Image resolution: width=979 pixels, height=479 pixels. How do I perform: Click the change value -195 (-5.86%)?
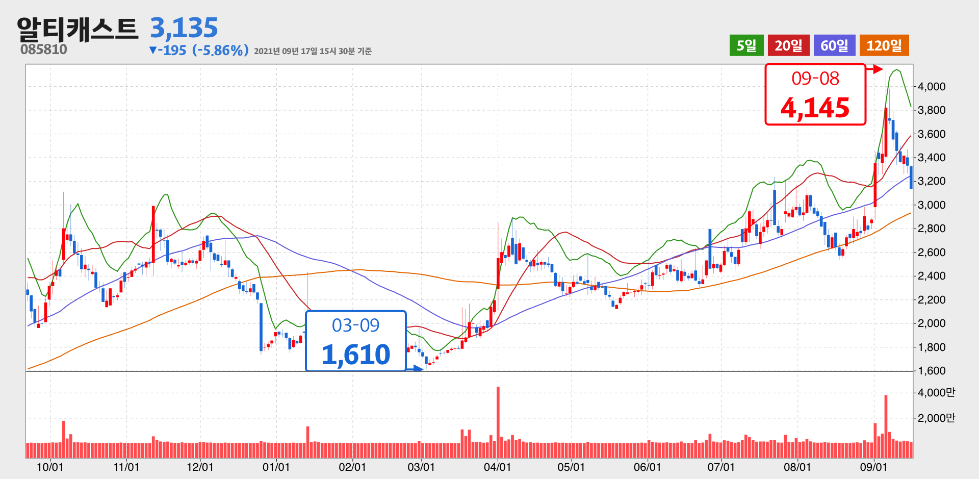click(x=199, y=51)
